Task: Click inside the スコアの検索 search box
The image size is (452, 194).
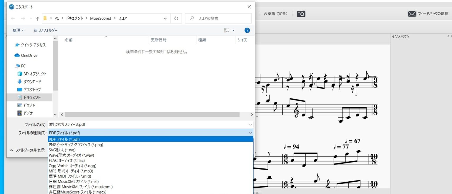Action: tap(218, 18)
